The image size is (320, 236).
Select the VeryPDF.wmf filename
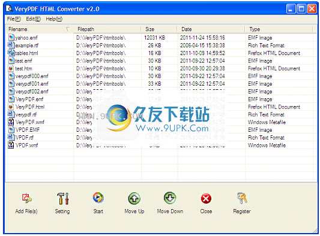(x=30, y=122)
